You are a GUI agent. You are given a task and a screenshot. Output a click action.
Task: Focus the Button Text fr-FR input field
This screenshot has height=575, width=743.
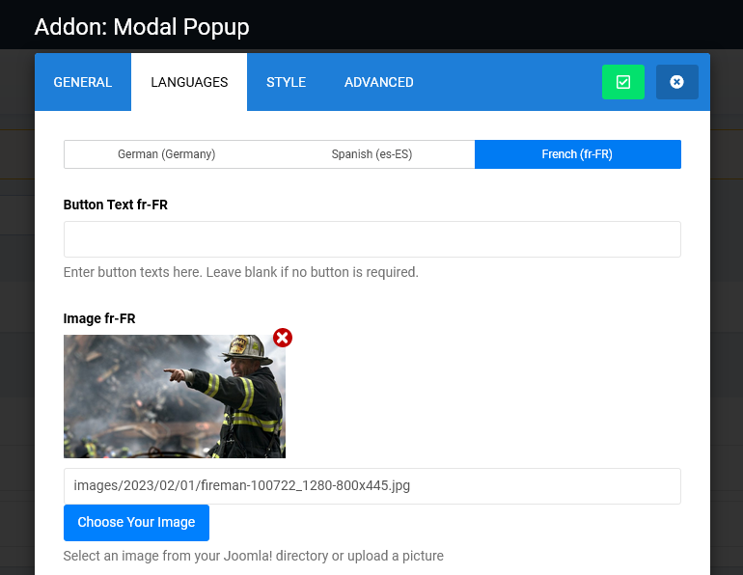[371, 239]
